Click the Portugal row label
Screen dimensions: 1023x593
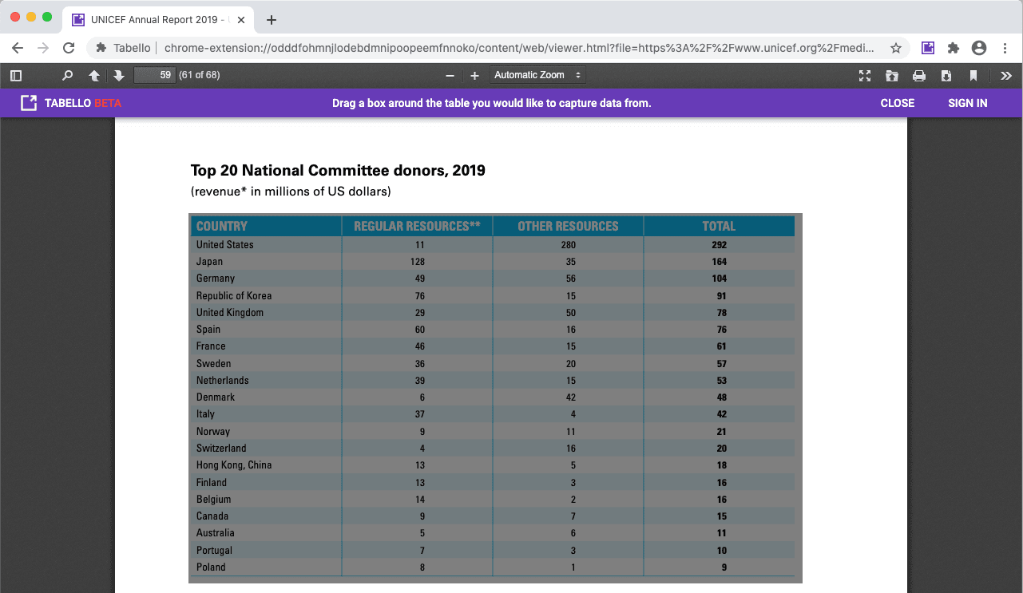coord(214,551)
